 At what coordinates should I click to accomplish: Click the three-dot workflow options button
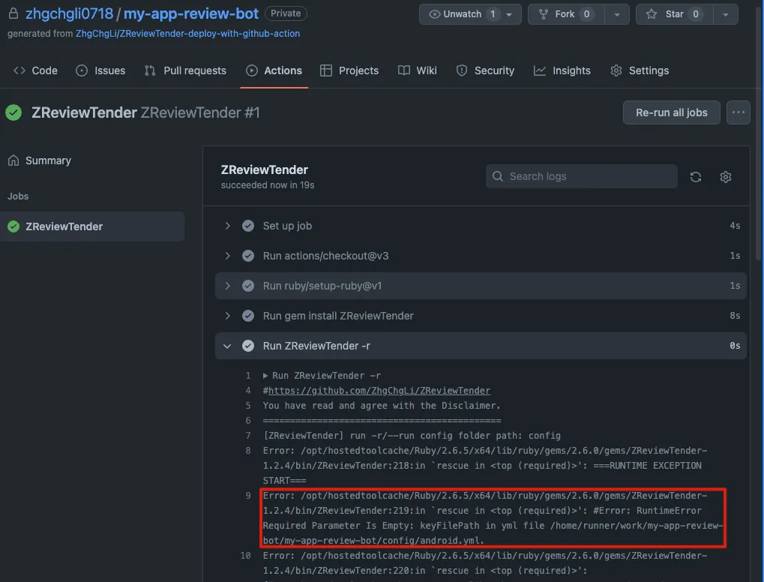(739, 112)
